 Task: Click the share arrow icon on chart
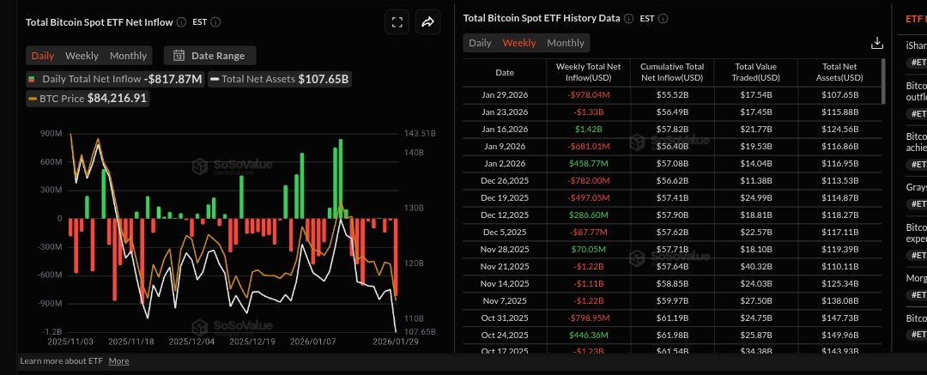[427, 23]
